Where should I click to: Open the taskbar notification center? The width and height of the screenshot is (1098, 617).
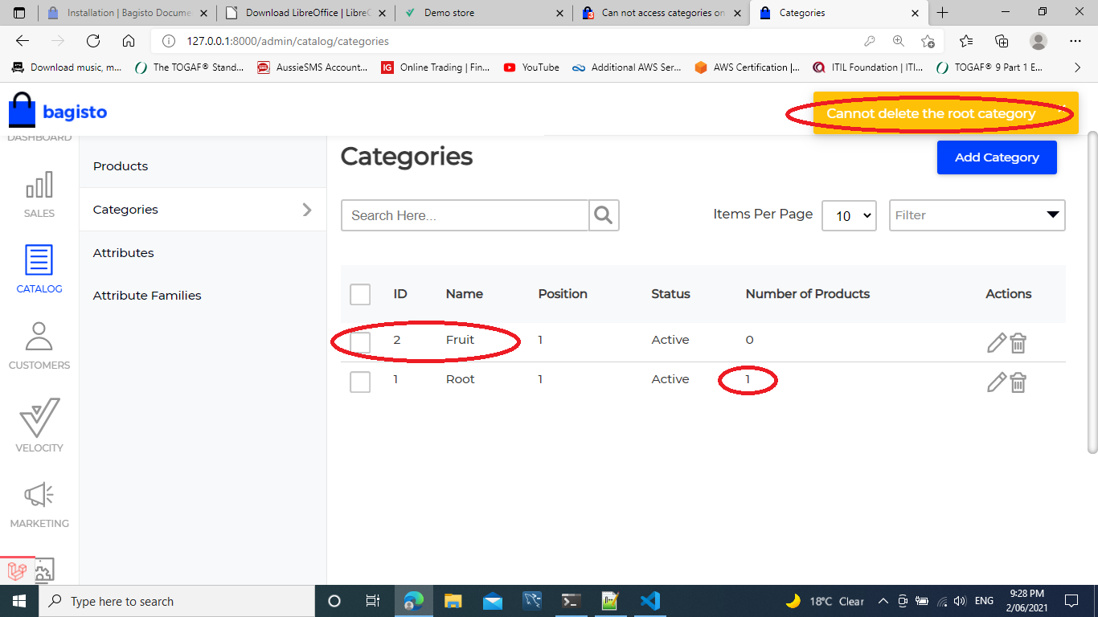[x=1071, y=601]
